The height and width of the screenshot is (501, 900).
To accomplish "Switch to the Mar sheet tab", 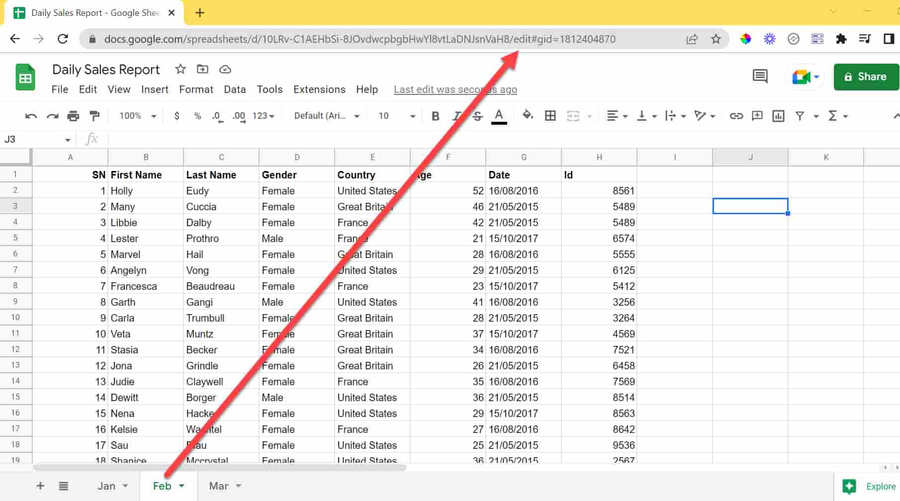I will click(219, 486).
